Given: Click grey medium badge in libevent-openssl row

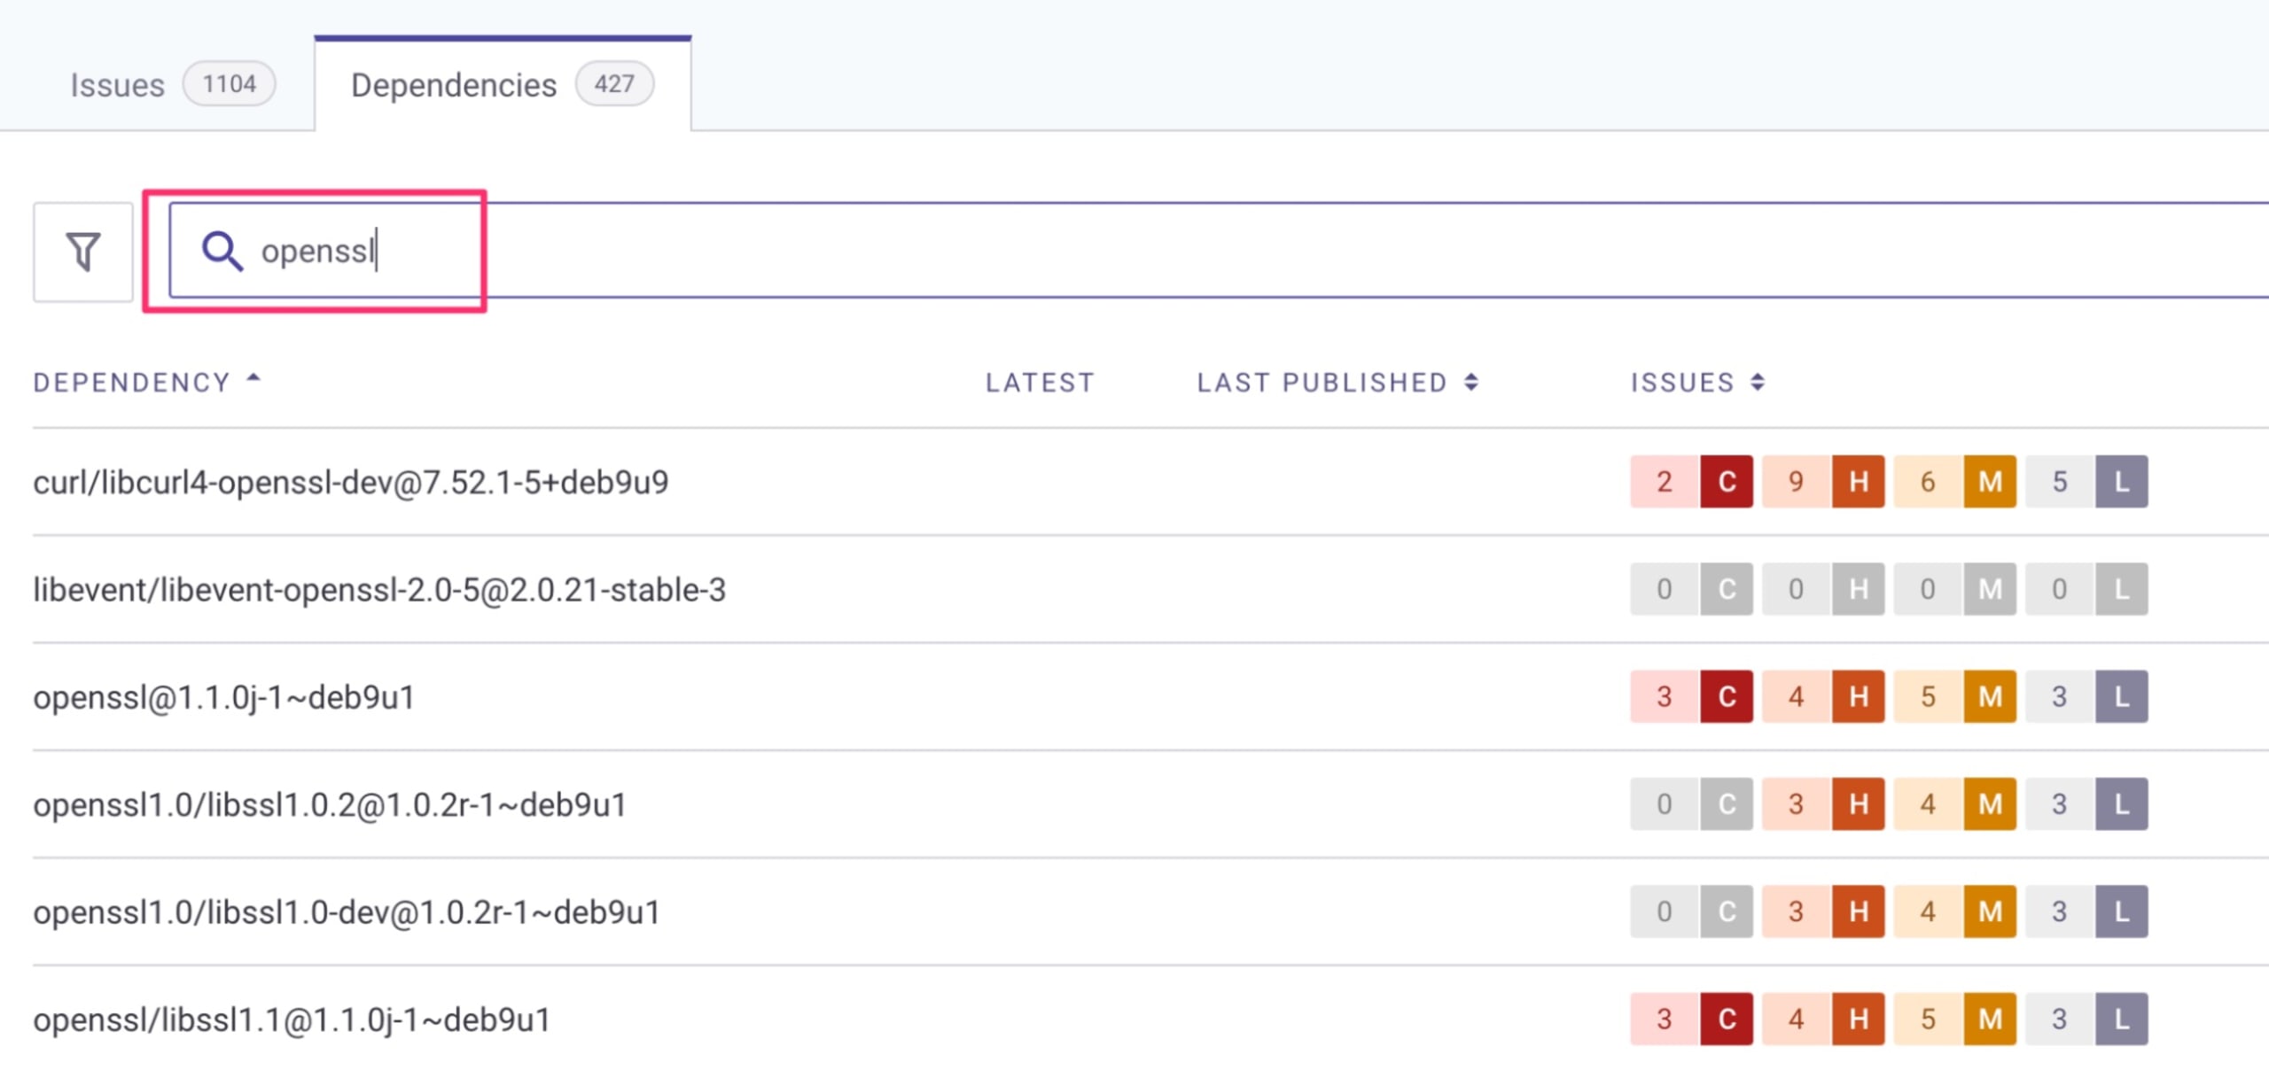Looking at the screenshot, I should [1990, 589].
